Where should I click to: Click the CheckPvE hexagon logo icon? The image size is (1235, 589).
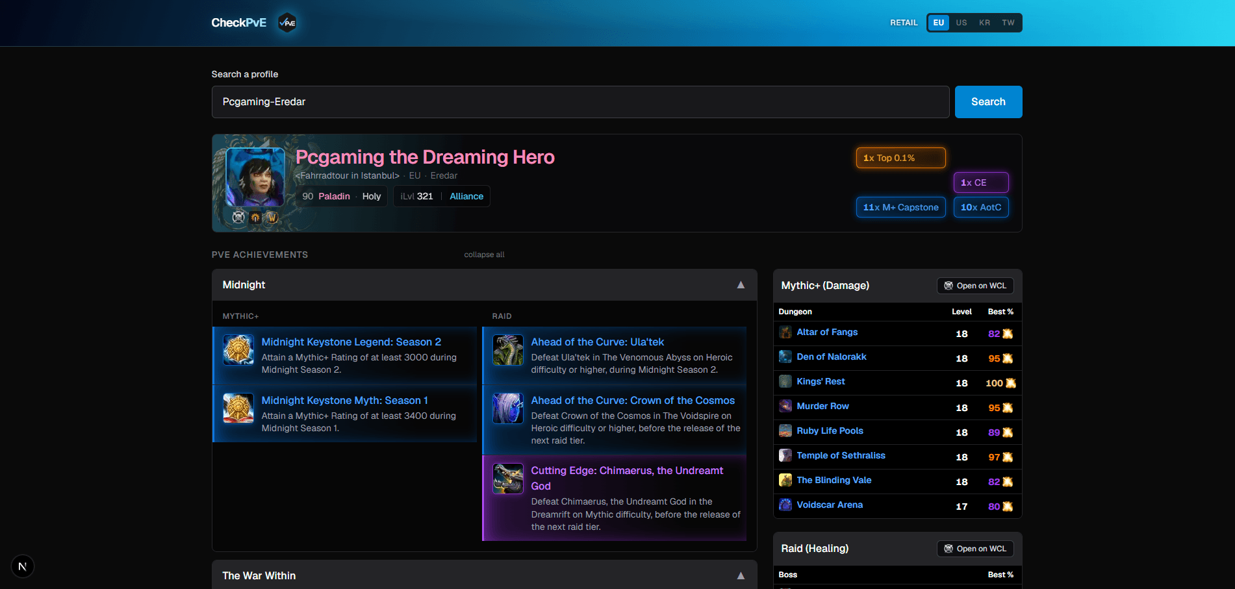(287, 23)
